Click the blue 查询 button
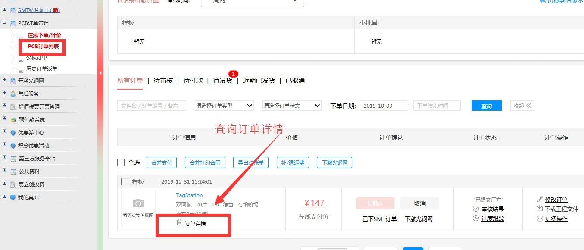584x250 pixels. tap(486, 106)
